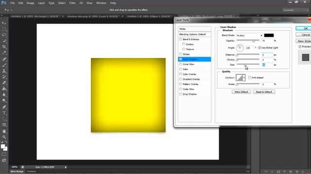This screenshot has height=174, width=311.
Task: Enable the Pattern Overlay checkbox
Action: [x=180, y=84]
